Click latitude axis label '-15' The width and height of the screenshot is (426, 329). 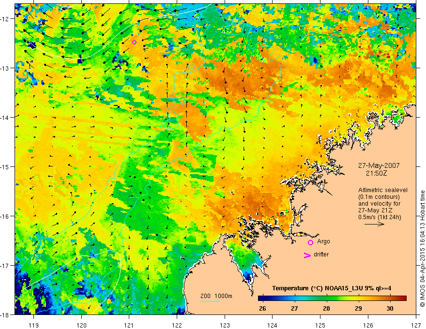click(x=5, y=166)
